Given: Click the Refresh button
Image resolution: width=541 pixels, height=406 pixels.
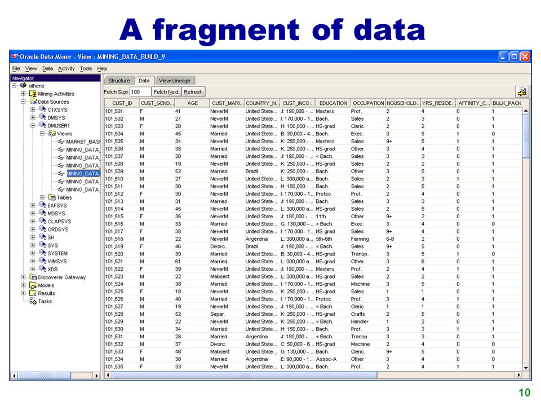Looking at the screenshot, I should coord(193,92).
